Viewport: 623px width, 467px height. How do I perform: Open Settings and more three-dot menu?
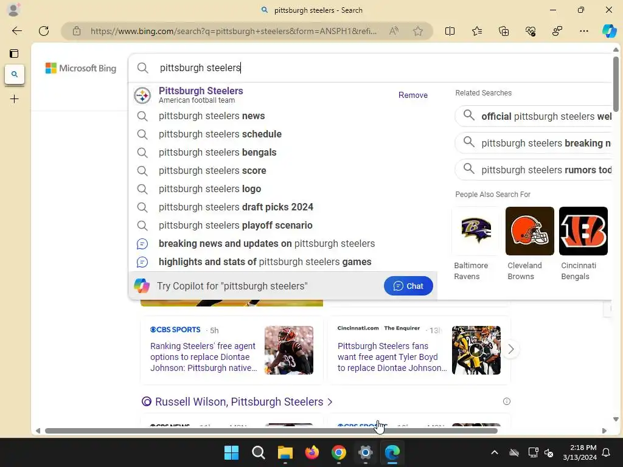point(583,31)
